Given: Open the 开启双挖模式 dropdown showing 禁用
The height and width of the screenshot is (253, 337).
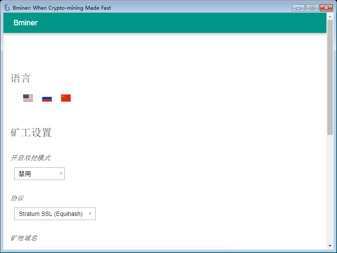Looking at the screenshot, I should [x=40, y=174].
